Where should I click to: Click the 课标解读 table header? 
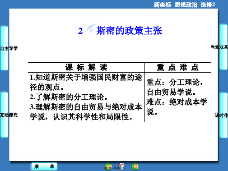[x=86, y=67]
